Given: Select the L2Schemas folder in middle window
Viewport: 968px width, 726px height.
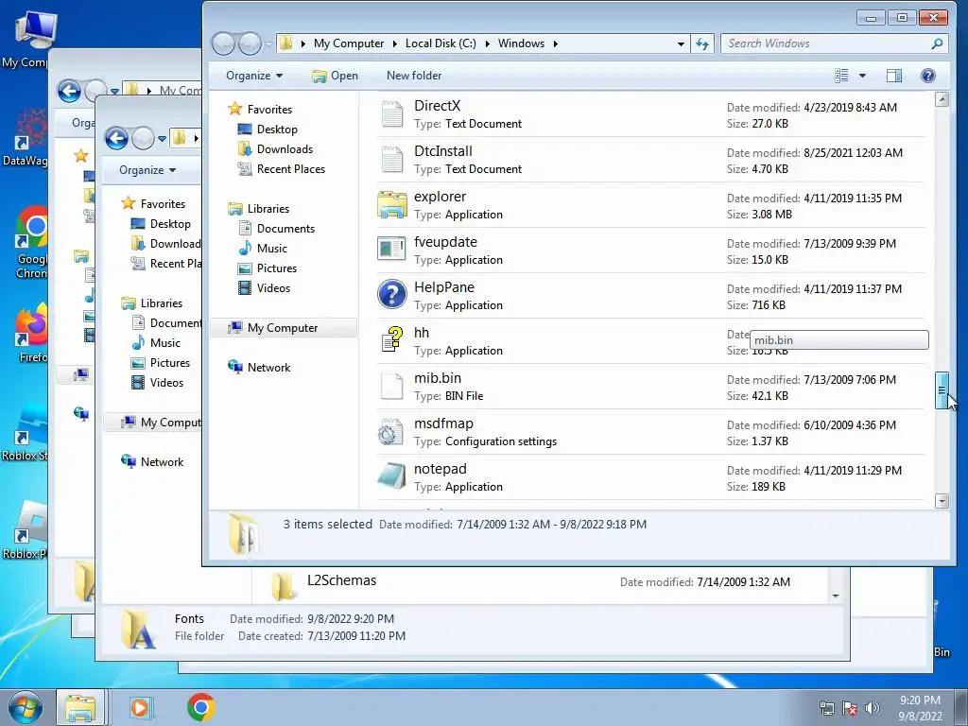Looking at the screenshot, I should click(341, 580).
